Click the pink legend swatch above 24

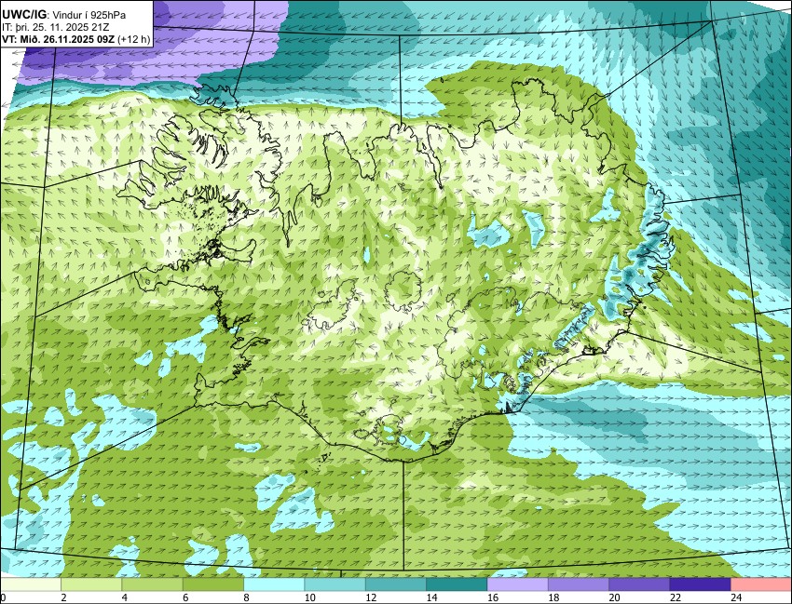coord(761,584)
